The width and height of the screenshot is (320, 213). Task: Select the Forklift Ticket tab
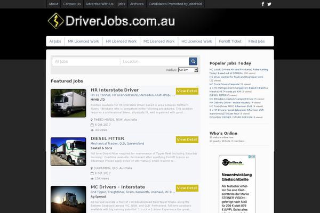point(230,41)
